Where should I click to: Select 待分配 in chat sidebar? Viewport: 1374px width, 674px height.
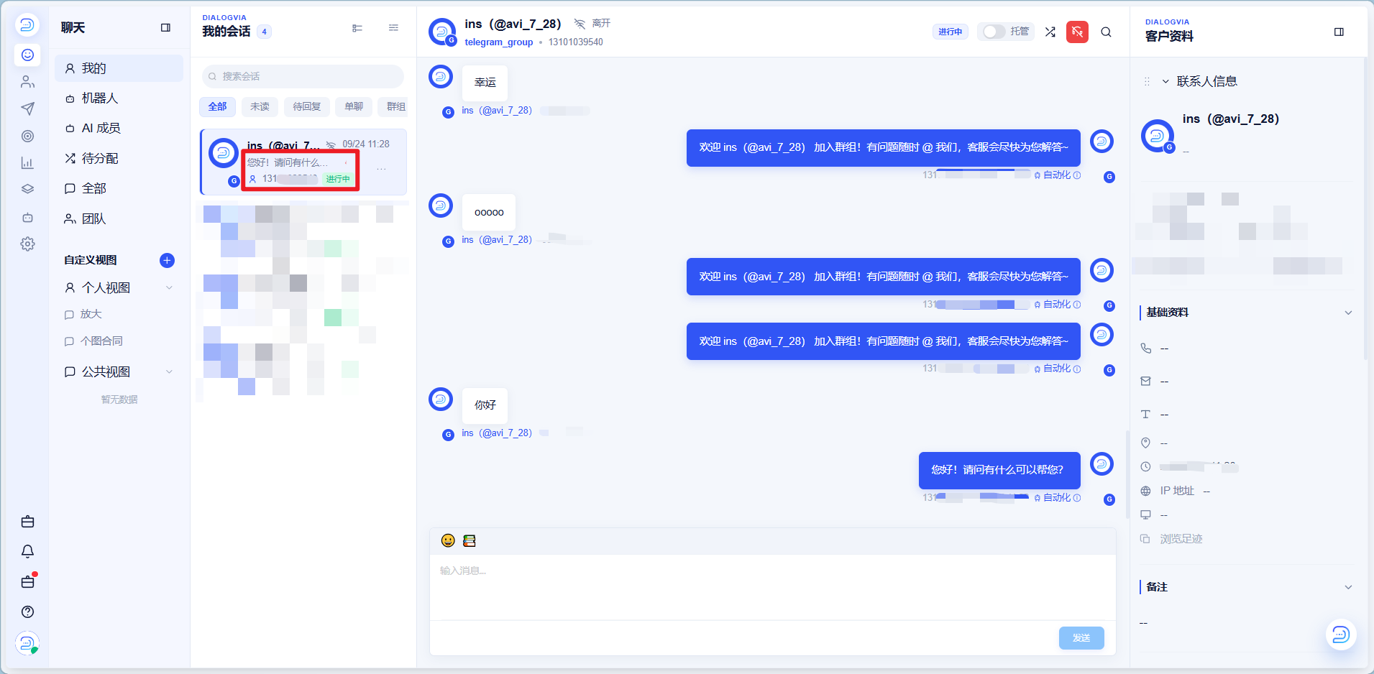119,159
